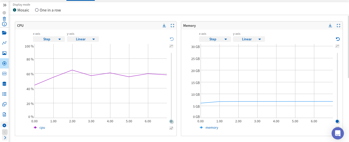349x142 pixels.
Task: Expand CPU chart to fullscreen
Action: (x=172, y=26)
